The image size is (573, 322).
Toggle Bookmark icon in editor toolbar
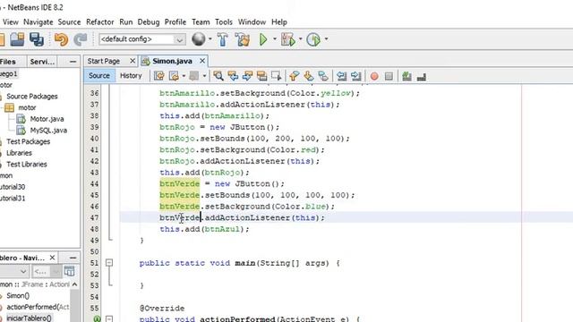[x=323, y=76]
